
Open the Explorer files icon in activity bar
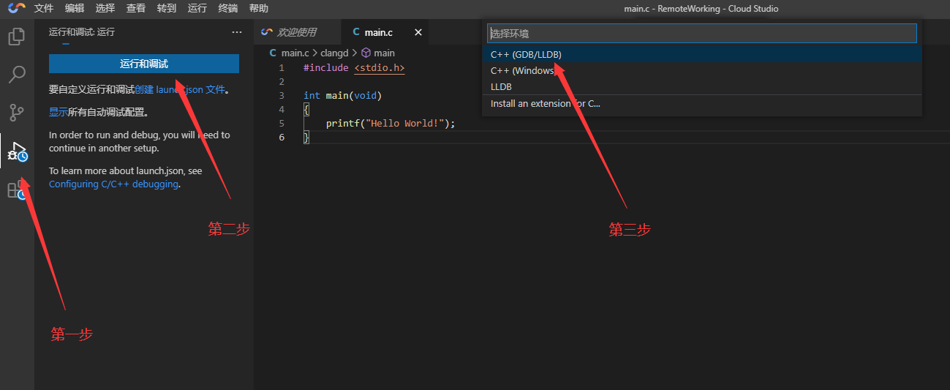16,37
